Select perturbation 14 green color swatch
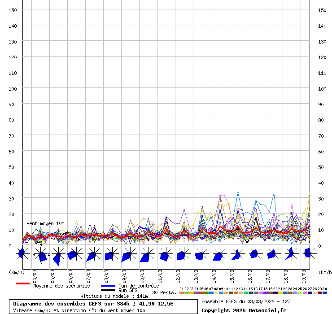Image resolution: width=332 pixels, height=314 pixels. pos(246,293)
